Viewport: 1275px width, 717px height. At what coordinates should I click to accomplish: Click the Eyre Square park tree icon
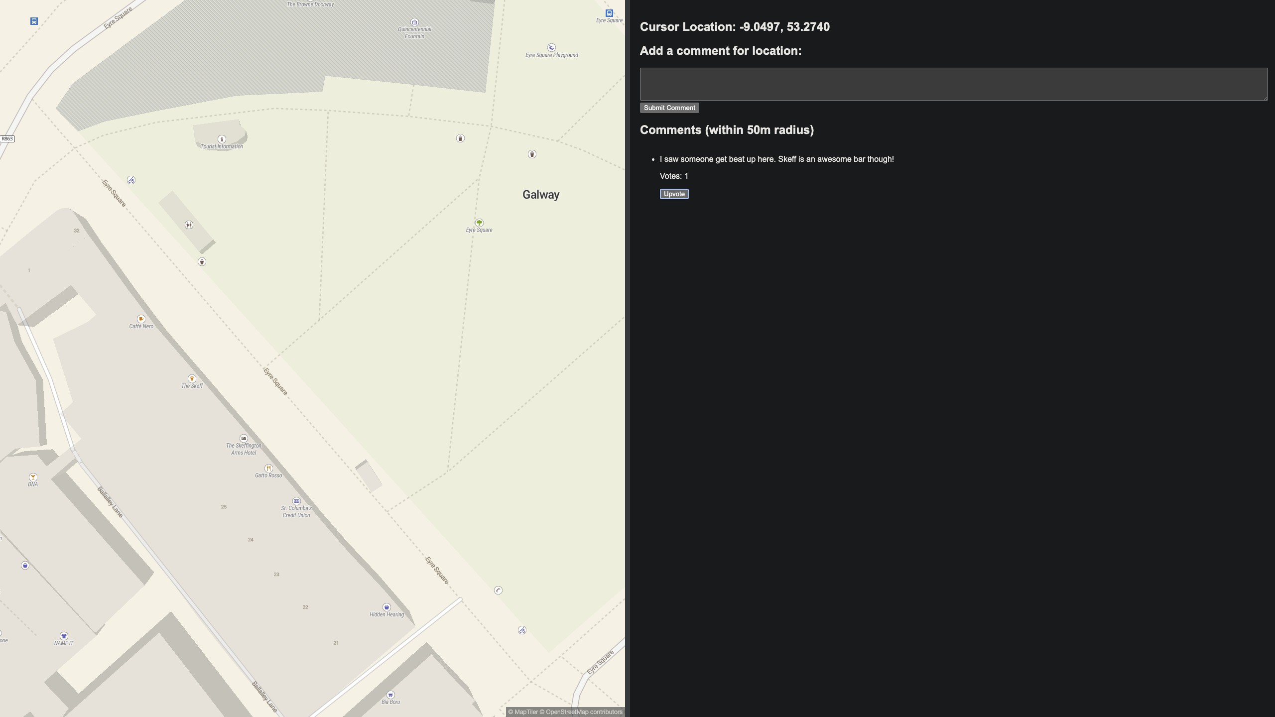479,223
